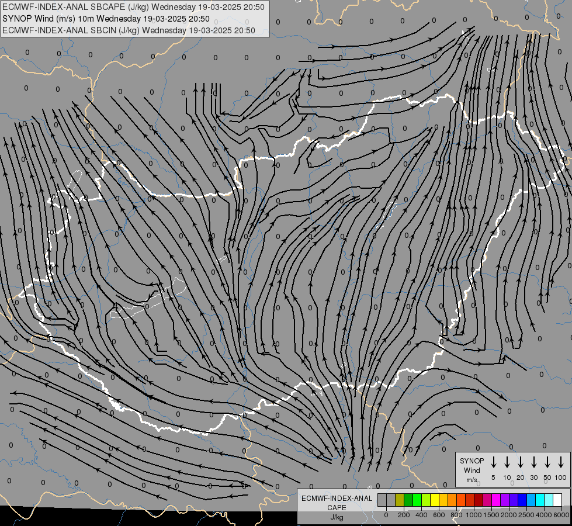This screenshot has height=526, width=572.
Task: Pick the indigo swatch right of 2000 tick
Action: pos(514,500)
